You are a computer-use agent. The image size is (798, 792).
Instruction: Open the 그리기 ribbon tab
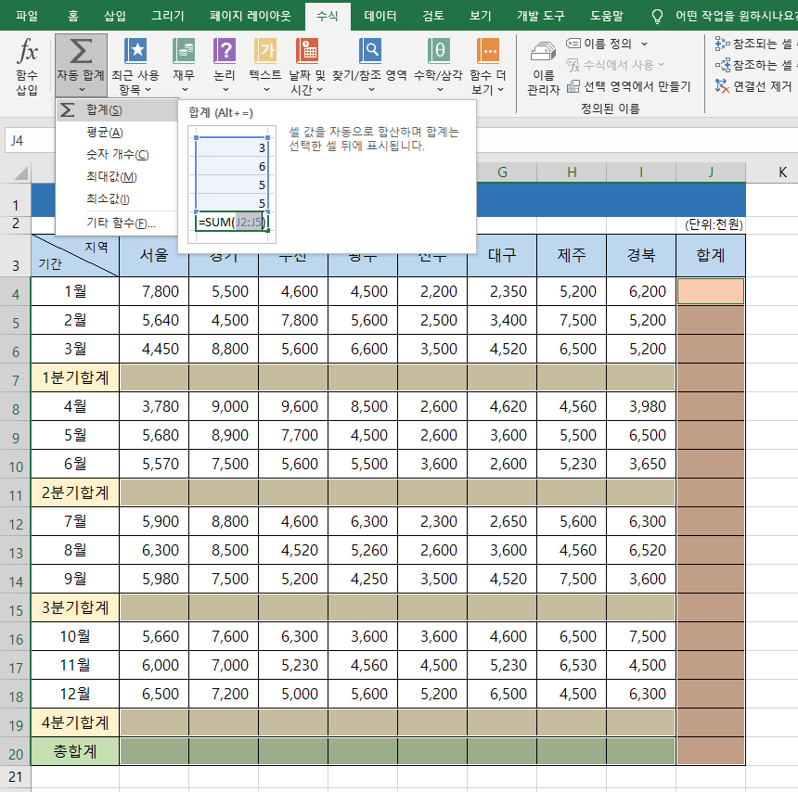167,16
